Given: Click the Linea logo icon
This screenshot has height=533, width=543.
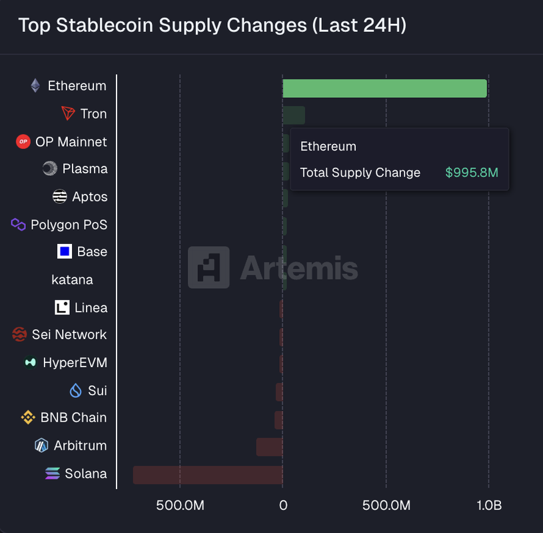Looking at the screenshot, I should click(x=62, y=308).
